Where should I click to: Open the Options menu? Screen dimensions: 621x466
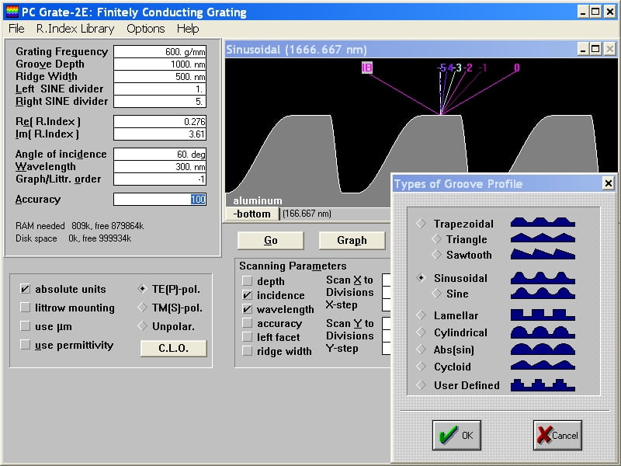146,29
